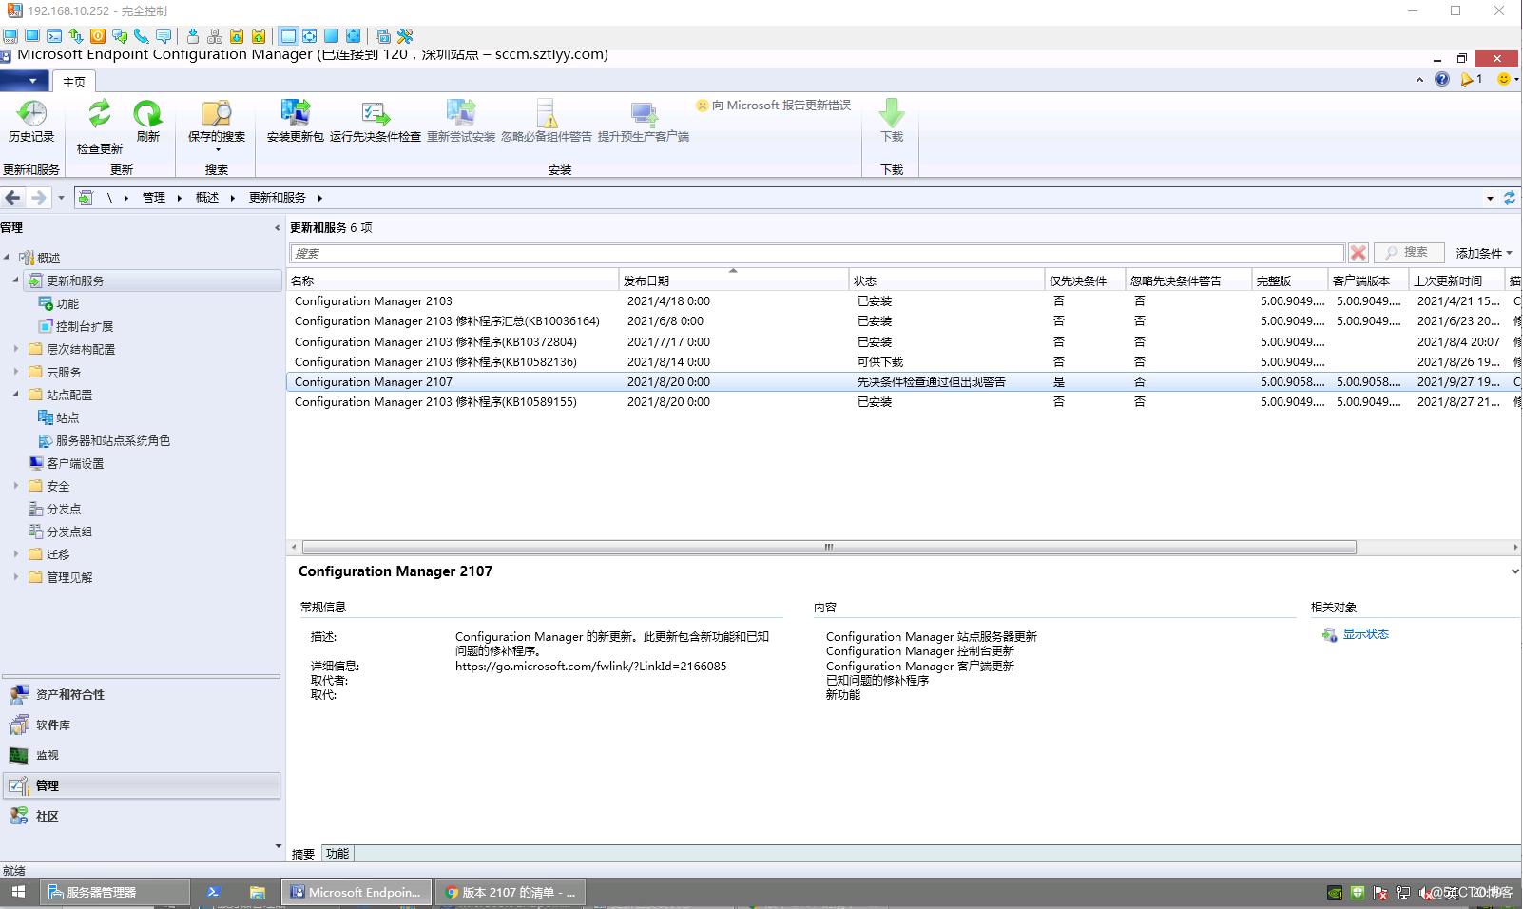Expand the 层次结构配置 tree node
The width and height of the screenshot is (1523, 909).
[x=15, y=349]
